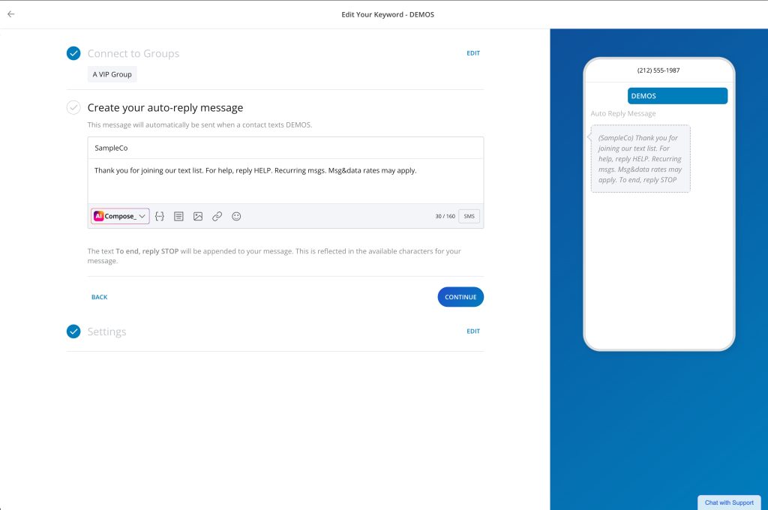Insert a merge field with braces icon
This screenshot has height=510, width=768.
coord(159,216)
